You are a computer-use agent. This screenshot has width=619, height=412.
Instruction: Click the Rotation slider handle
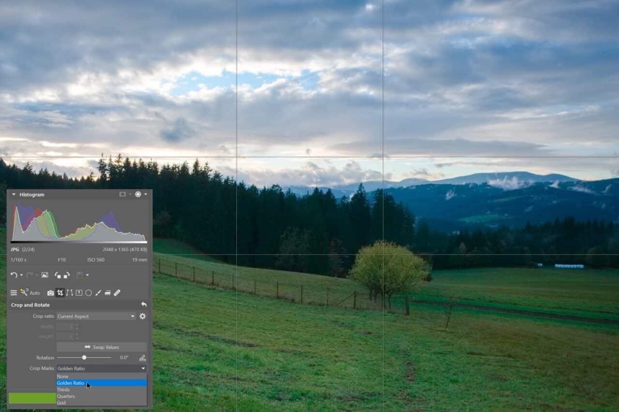(x=85, y=357)
